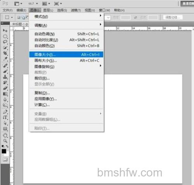Select the Crop tool
This screenshot has height=185, width=194.
5,53
